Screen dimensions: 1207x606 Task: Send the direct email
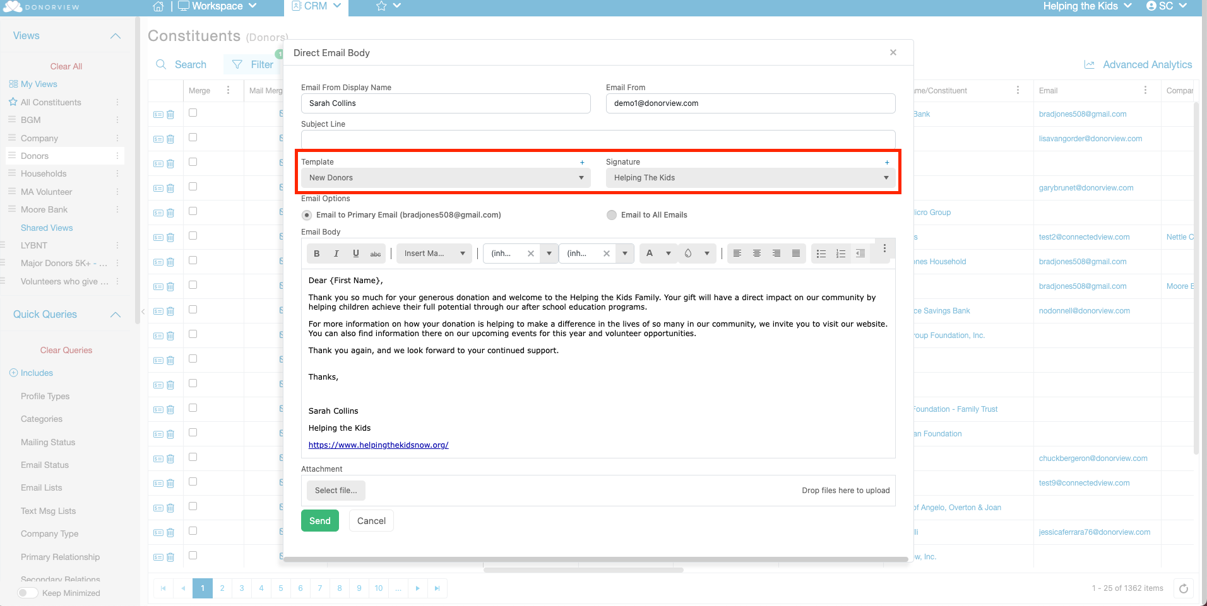point(320,521)
